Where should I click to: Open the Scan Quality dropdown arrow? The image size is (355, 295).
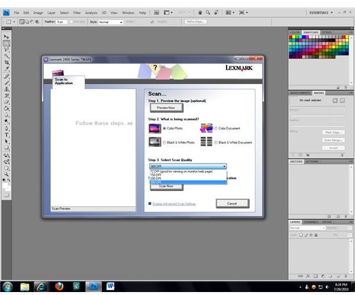(224, 166)
